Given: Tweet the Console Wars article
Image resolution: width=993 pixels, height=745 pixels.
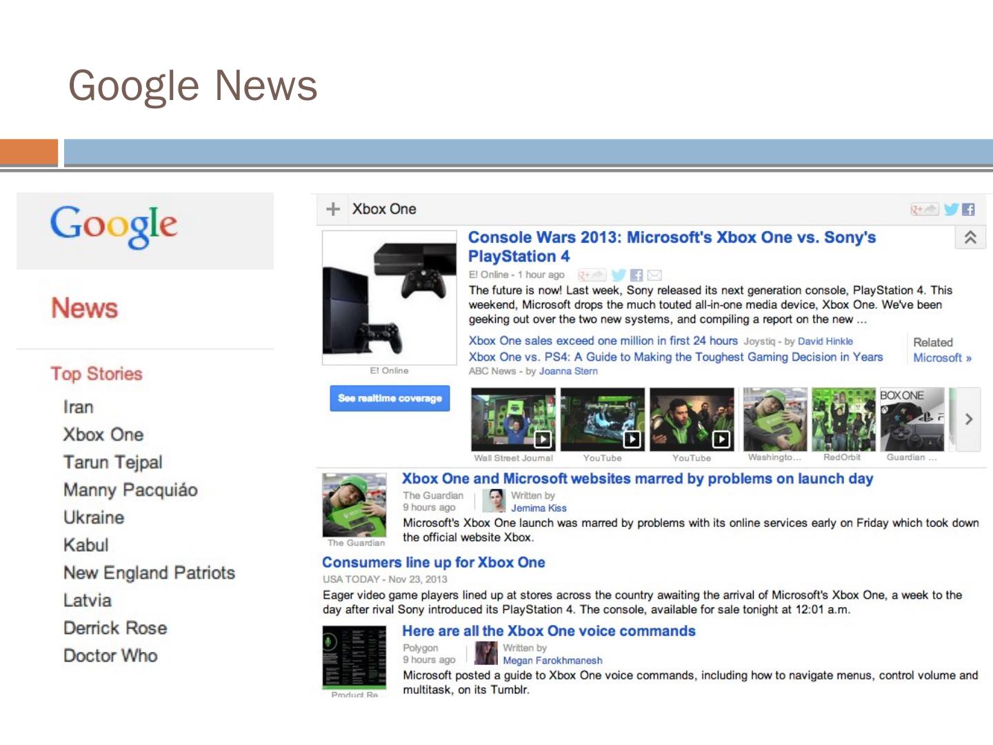Looking at the screenshot, I should 619,275.
